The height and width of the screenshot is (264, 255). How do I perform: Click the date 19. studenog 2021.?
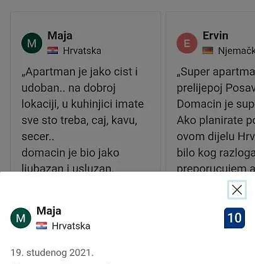click(x=52, y=253)
